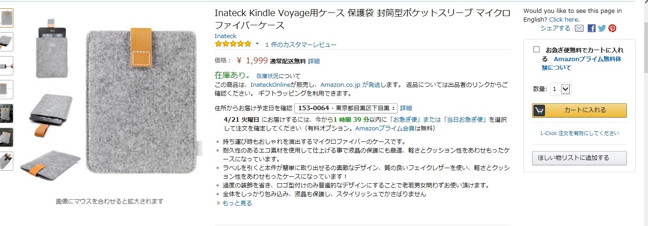
Task: Click 'Click here' to view in English
Action: 563,19
